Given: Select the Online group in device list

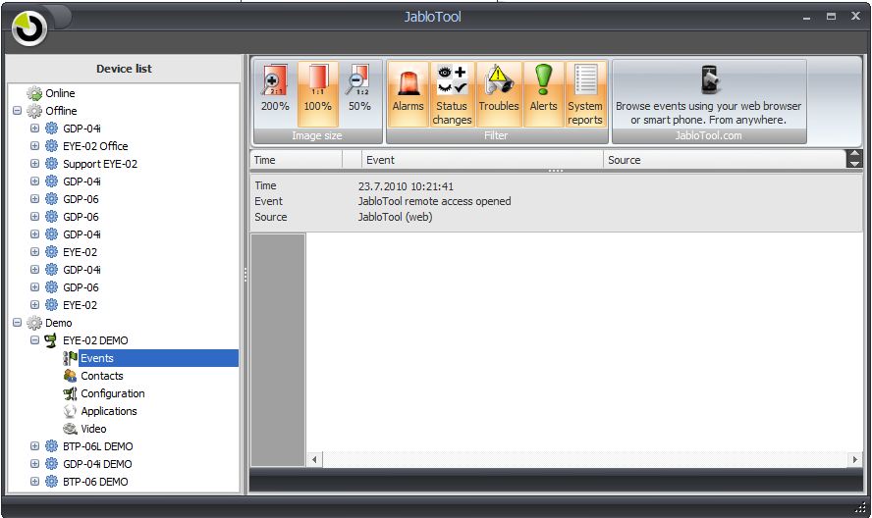Looking at the screenshot, I should 59,93.
